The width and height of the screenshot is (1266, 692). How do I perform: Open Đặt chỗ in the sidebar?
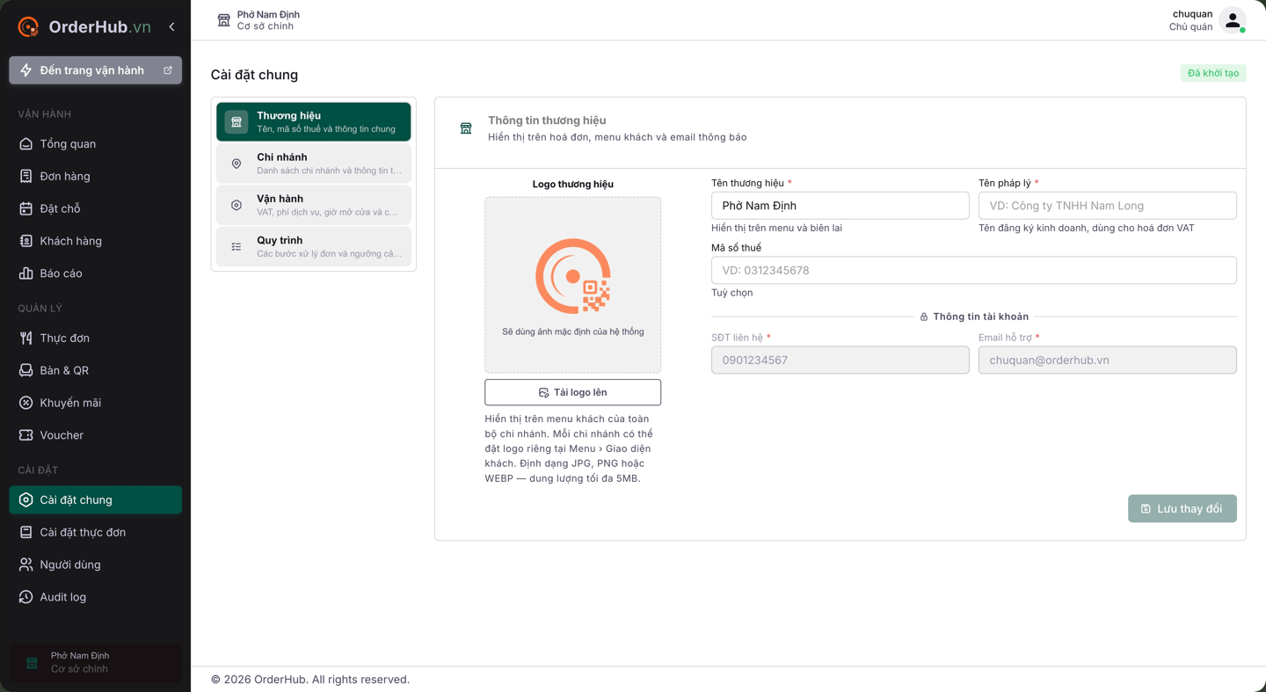pyautogui.click(x=95, y=209)
